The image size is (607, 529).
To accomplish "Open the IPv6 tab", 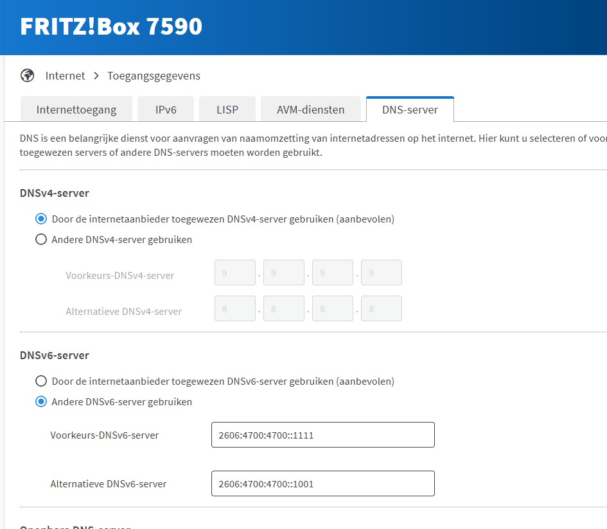I will pyautogui.click(x=166, y=110).
